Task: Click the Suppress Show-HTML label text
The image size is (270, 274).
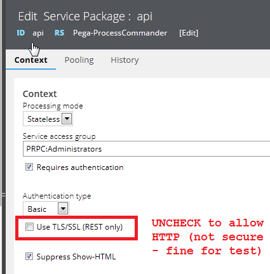Action: click(76, 257)
